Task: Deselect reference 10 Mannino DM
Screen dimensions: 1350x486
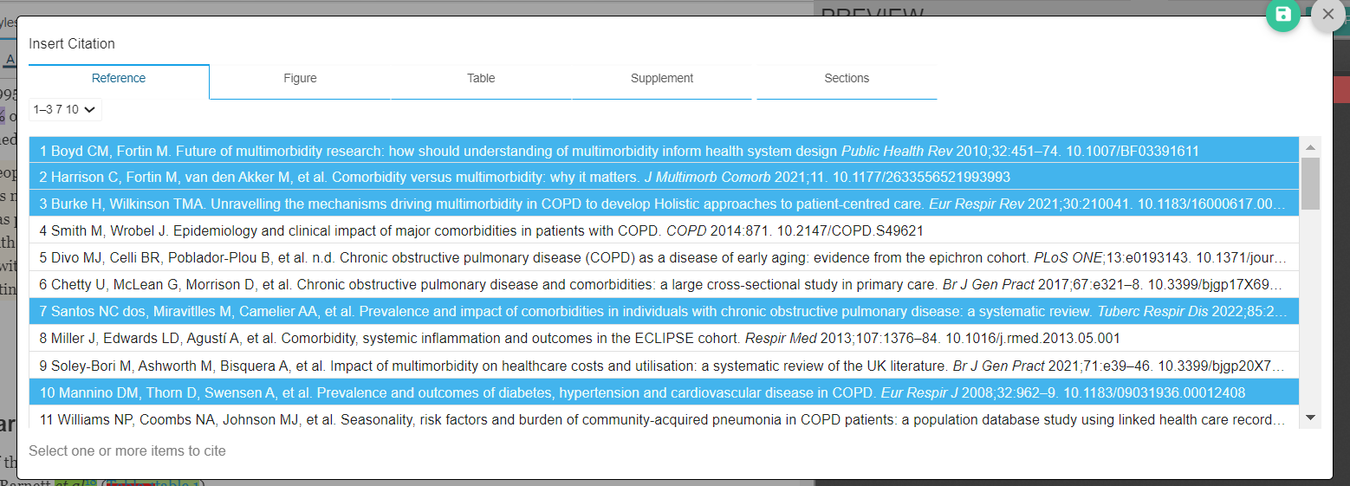Action: point(664,392)
